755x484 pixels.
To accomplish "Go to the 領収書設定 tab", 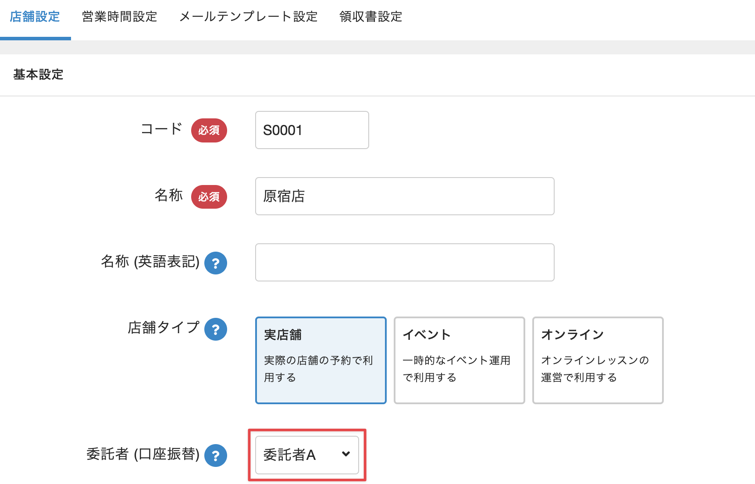I will 370,17.
